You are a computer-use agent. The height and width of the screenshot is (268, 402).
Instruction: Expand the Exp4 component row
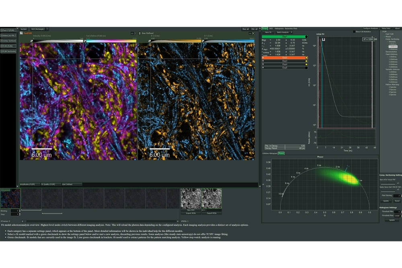(x=263, y=64)
